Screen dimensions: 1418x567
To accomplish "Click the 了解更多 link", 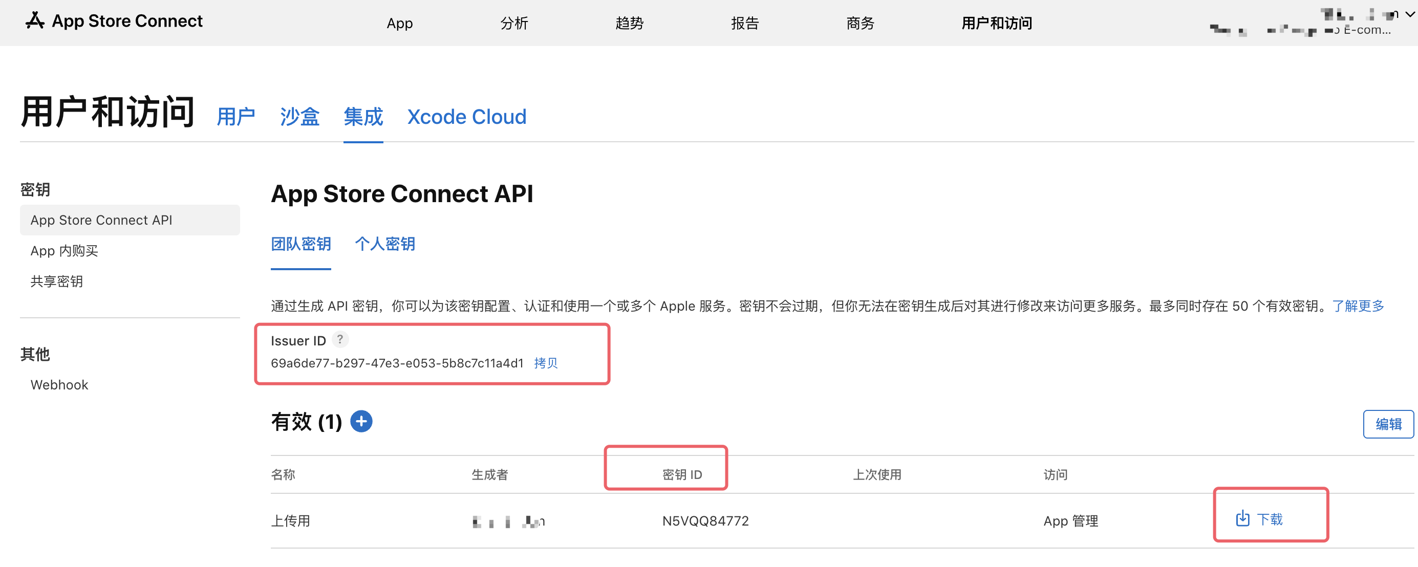I will (1358, 306).
